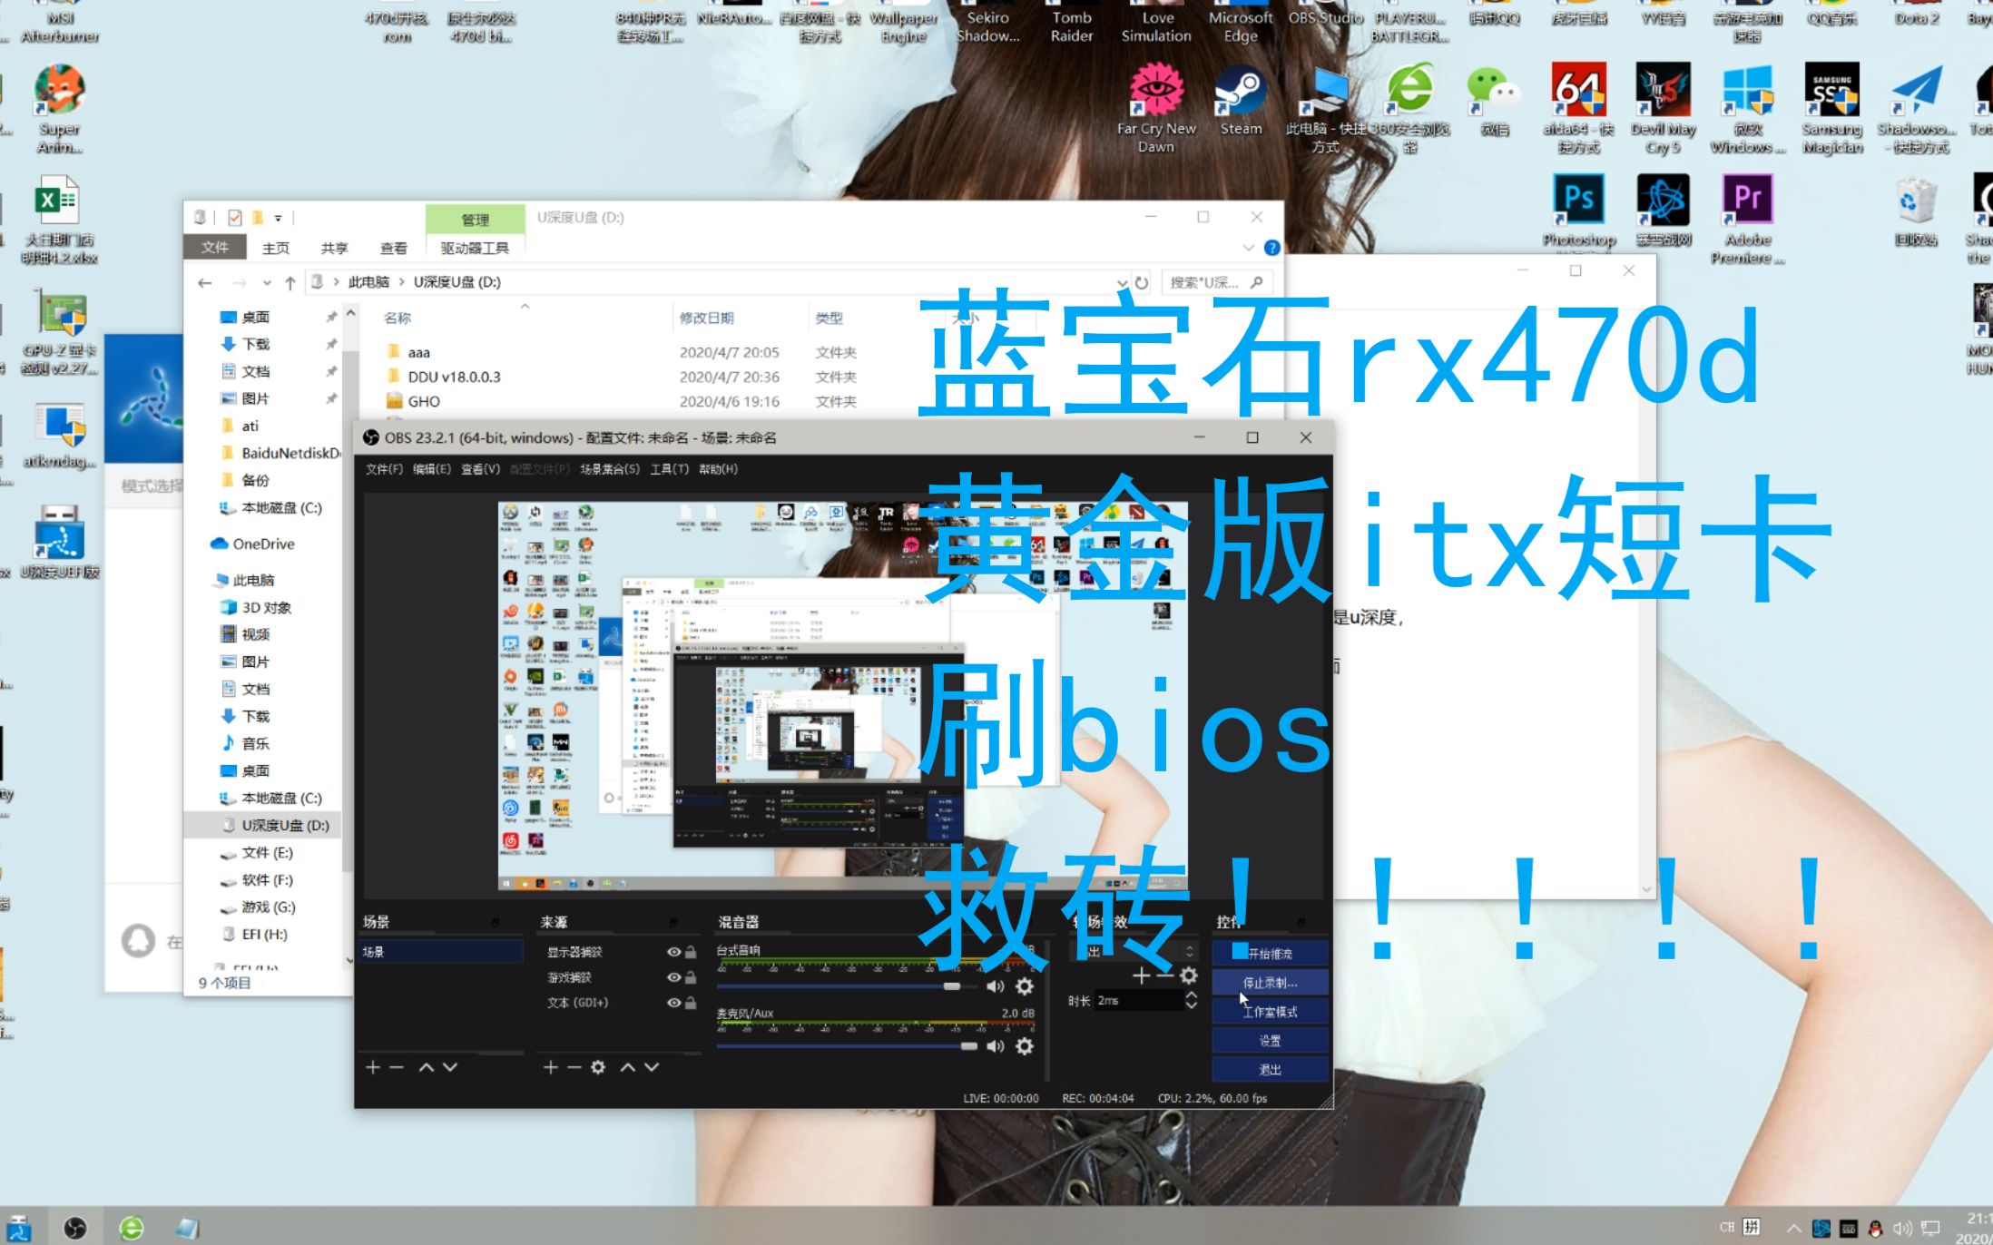This screenshot has width=1993, height=1245.
Task: Add a new source in Sources panel
Action: point(550,1067)
